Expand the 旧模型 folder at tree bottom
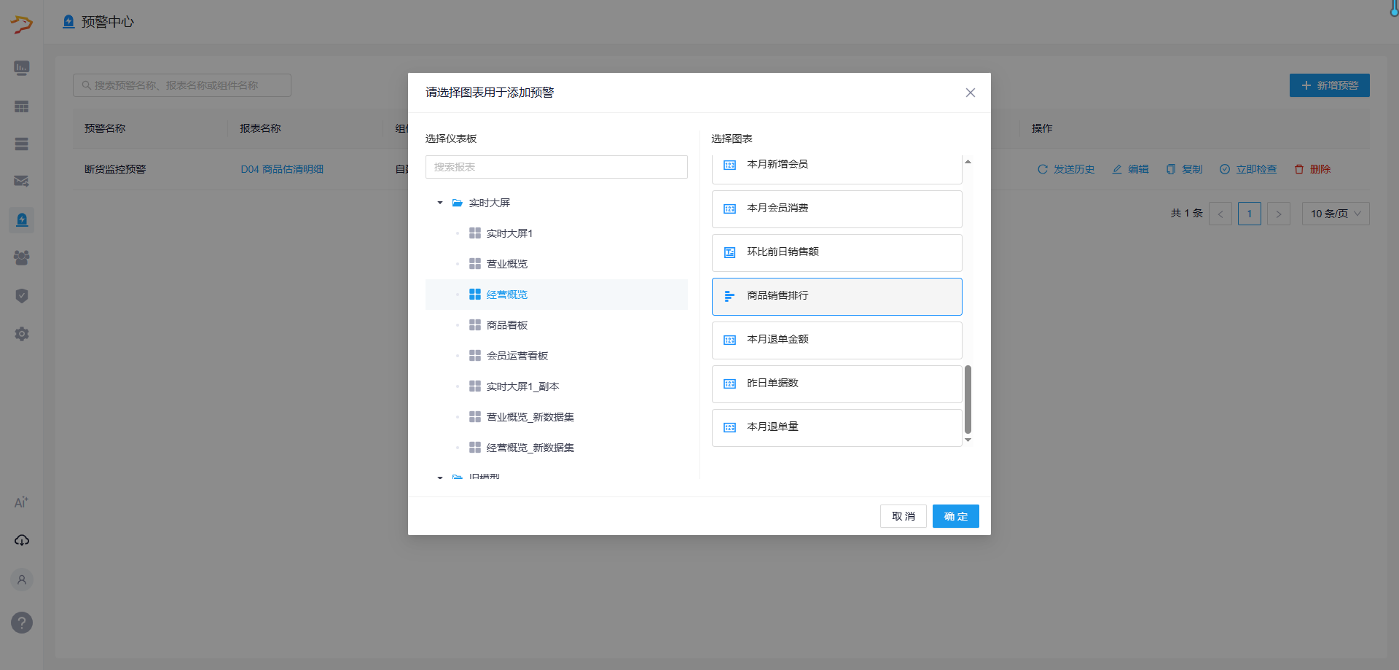Viewport: 1399px width, 670px height. (x=439, y=477)
